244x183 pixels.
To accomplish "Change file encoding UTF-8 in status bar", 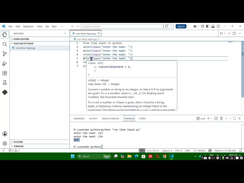I will (178, 151).
